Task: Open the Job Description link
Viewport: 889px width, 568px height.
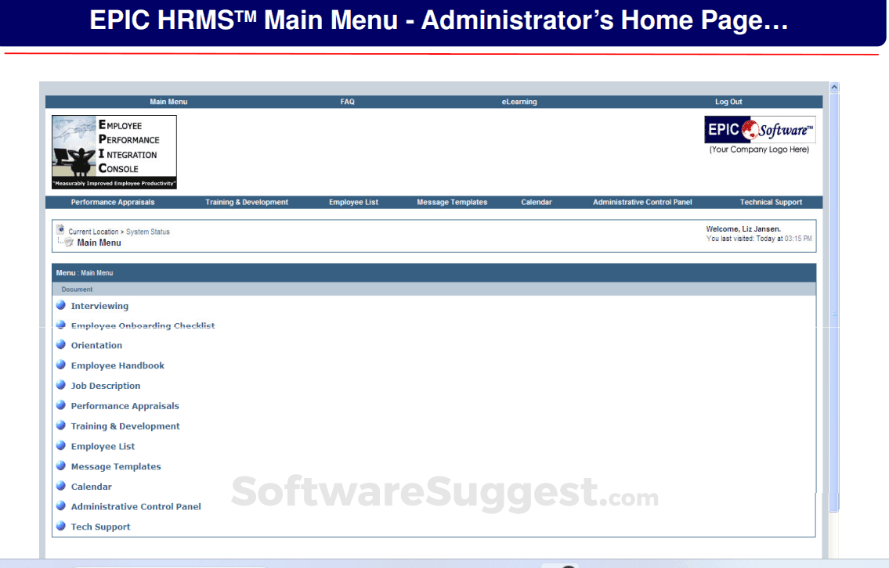Action: click(x=106, y=386)
